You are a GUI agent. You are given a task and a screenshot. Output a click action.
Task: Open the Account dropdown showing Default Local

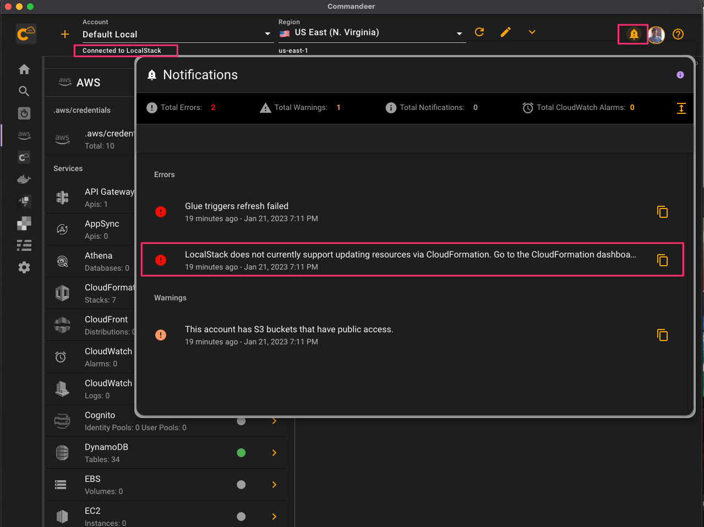click(x=177, y=34)
